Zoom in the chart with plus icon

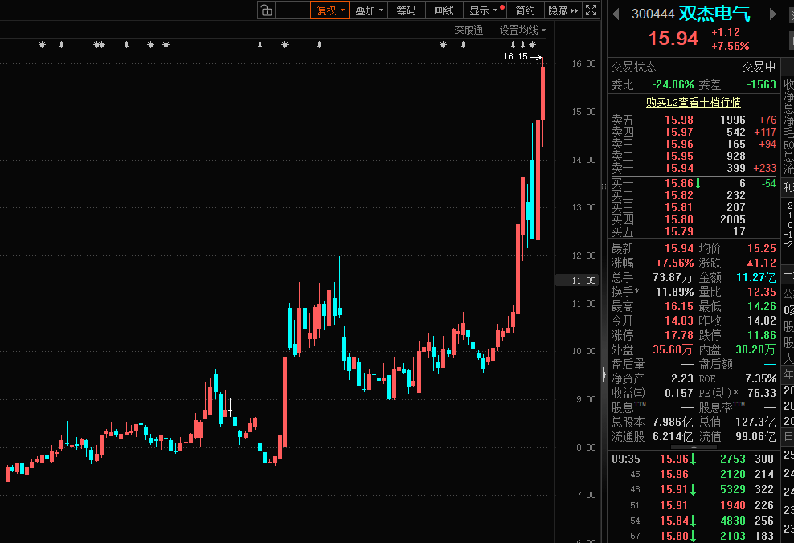click(284, 10)
